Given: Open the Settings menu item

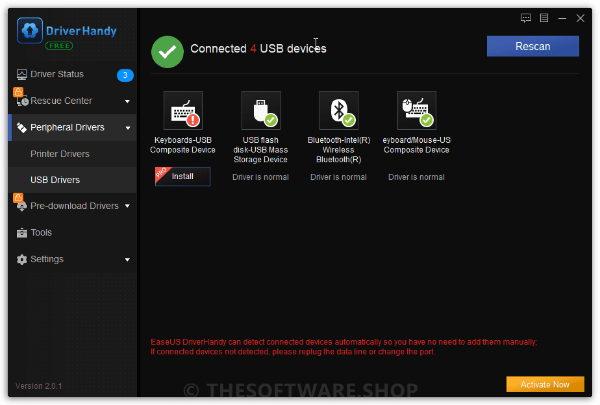Looking at the screenshot, I should [x=72, y=260].
